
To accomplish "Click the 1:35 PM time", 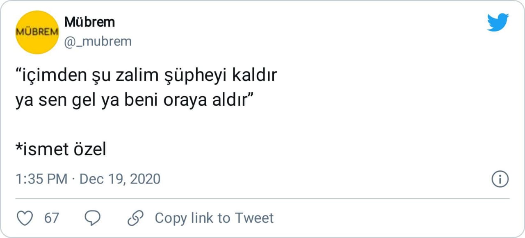I will (x=41, y=179).
